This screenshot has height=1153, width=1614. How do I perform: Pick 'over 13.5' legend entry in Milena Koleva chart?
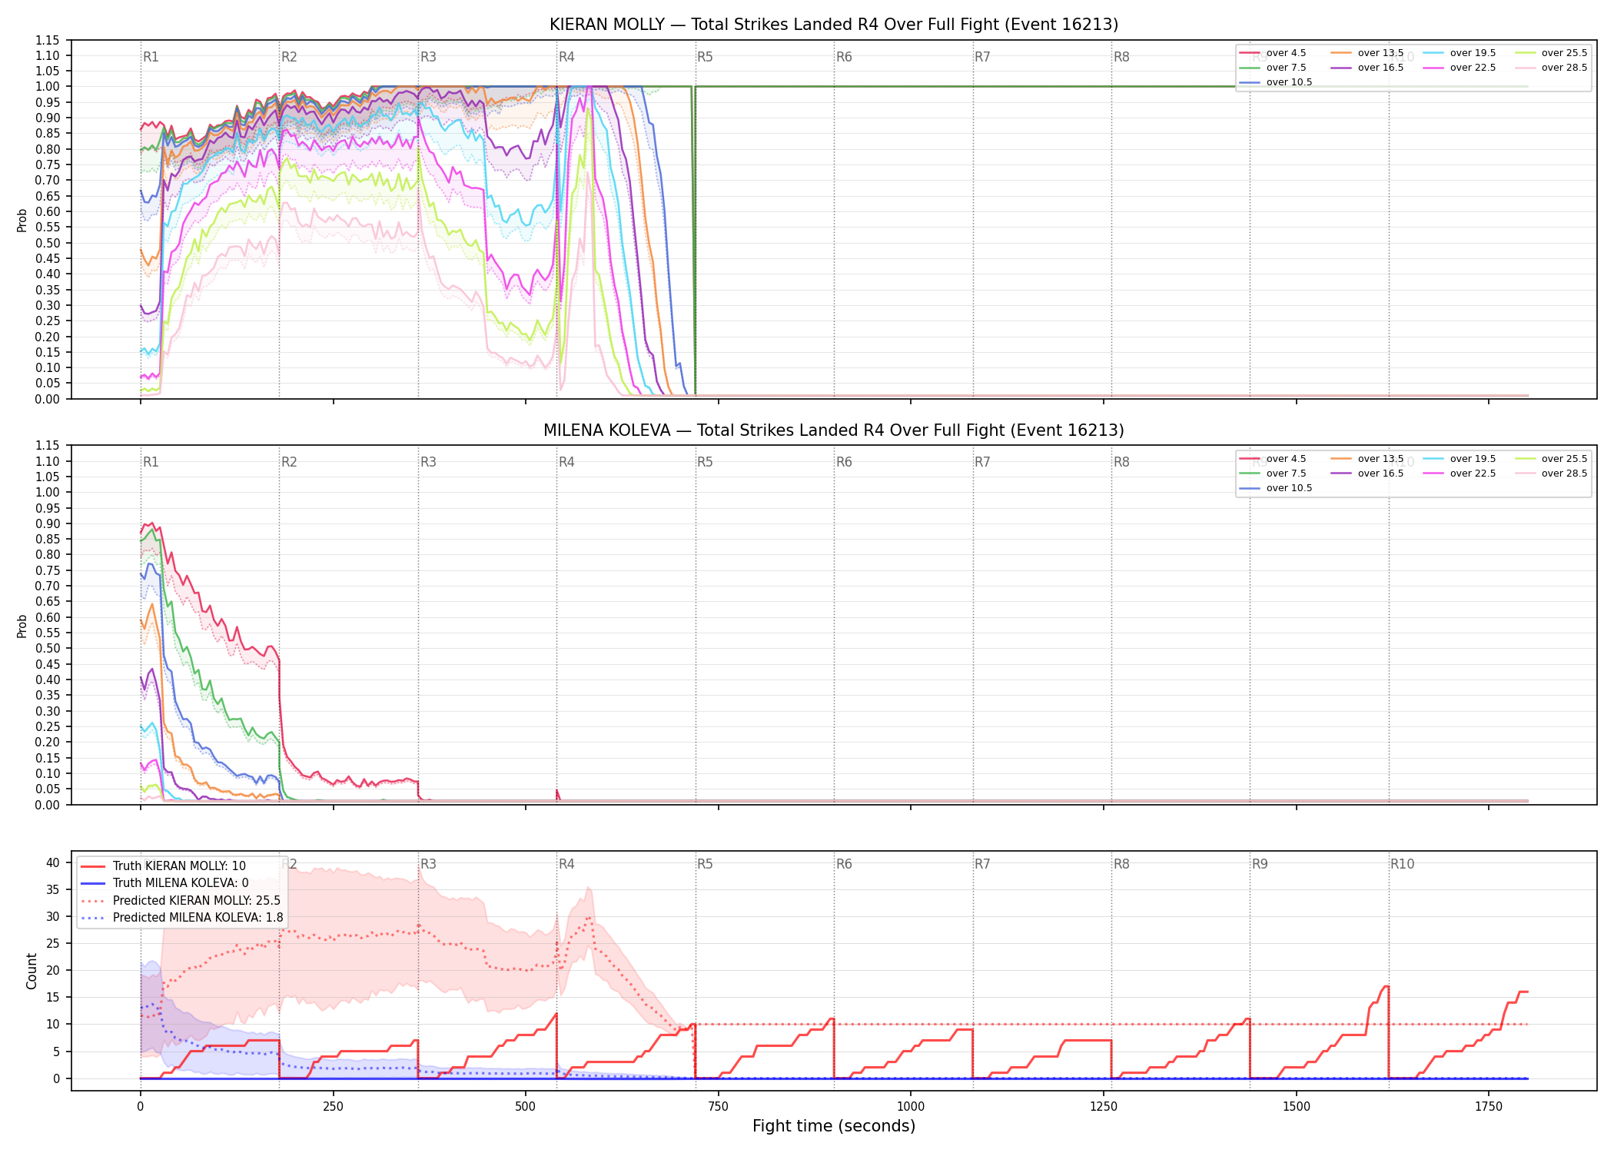click(x=1367, y=459)
